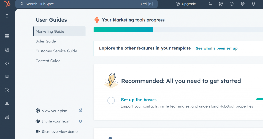Open the Set up the basics link
The height and width of the screenshot is (139, 263).
(x=139, y=100)
